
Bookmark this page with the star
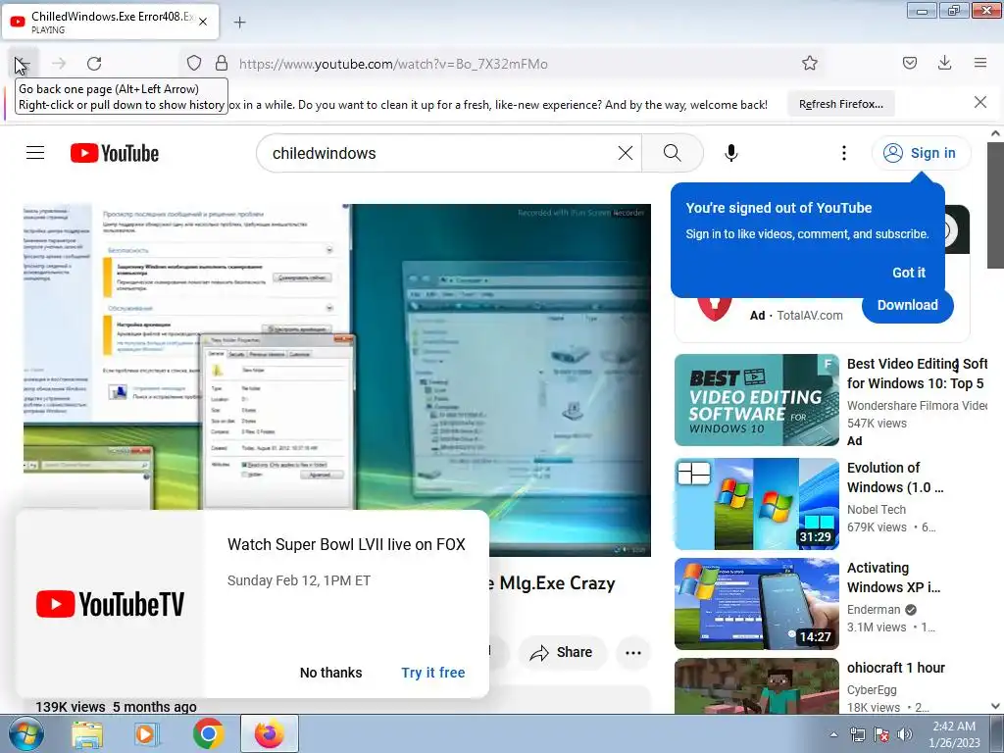tap(809, 63)
